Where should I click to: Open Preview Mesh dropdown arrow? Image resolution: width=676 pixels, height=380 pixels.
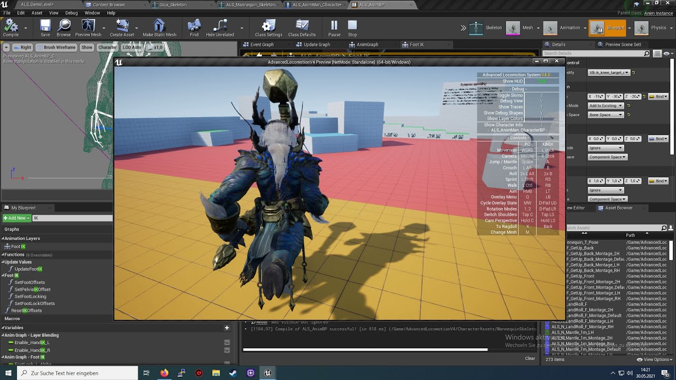(104, 28)
